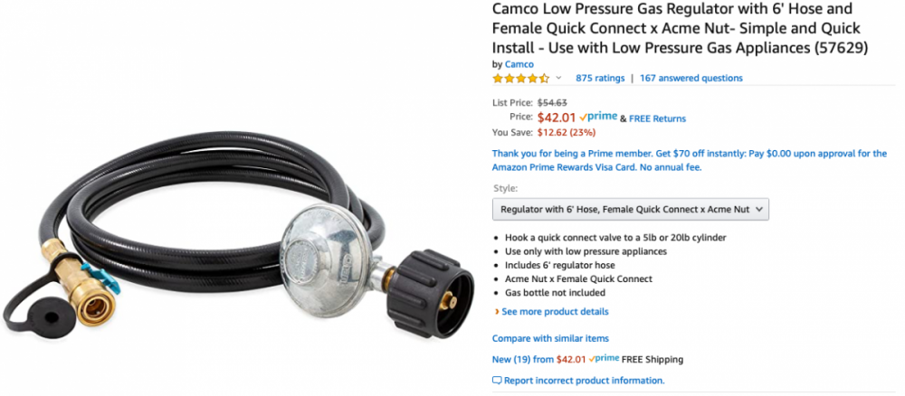
Task: Report incorrect product information
Action: (584, 381)
